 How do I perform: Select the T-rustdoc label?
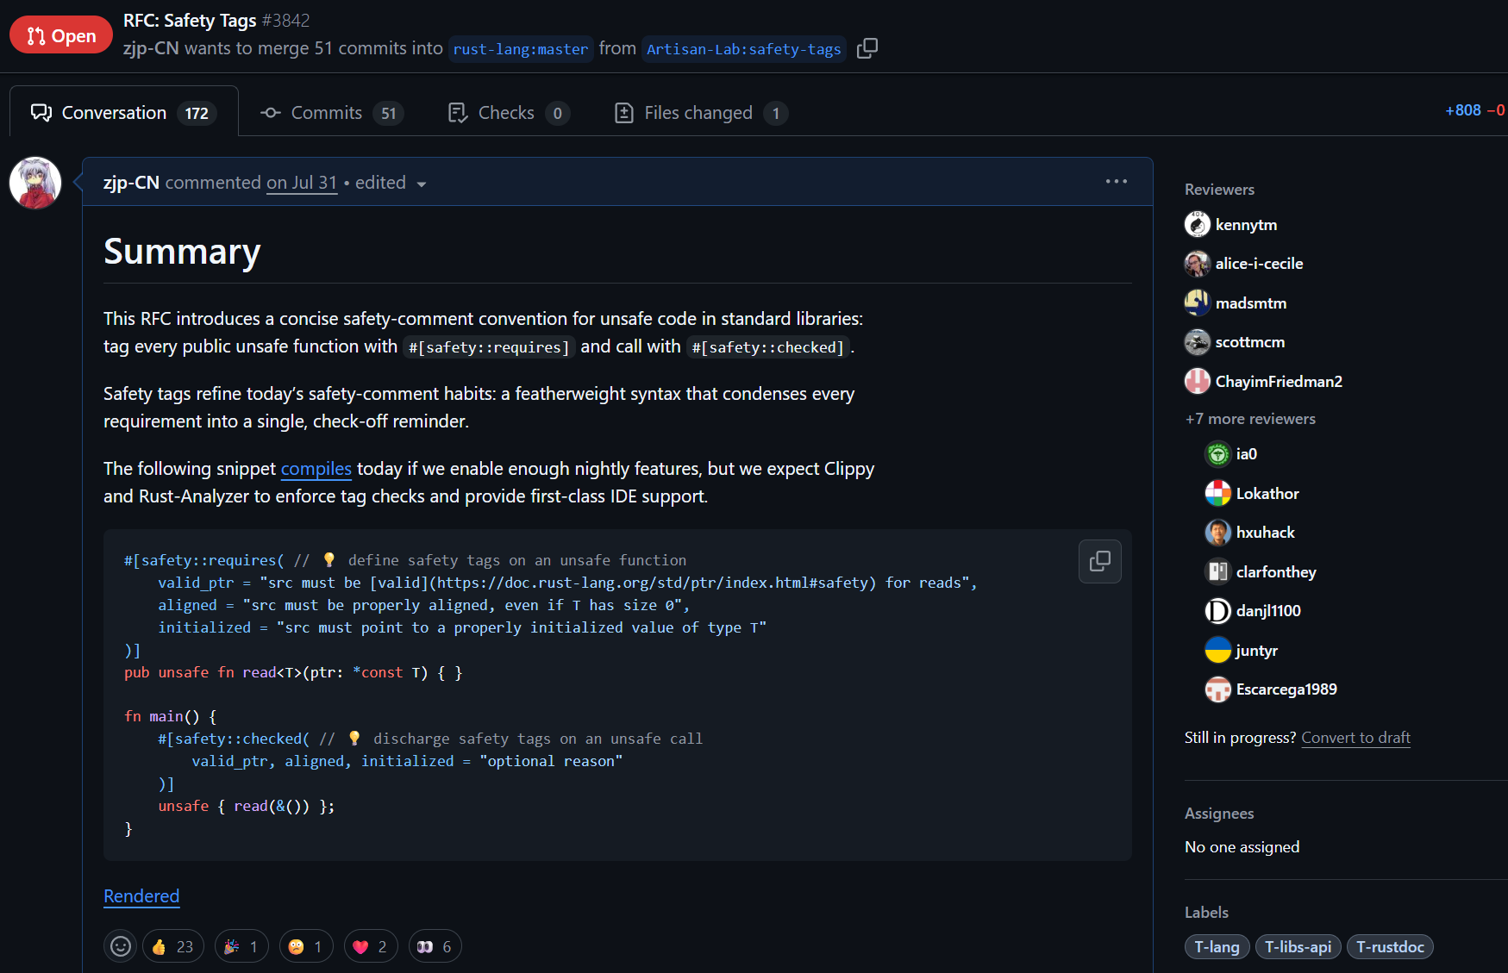pos(1390,946)
